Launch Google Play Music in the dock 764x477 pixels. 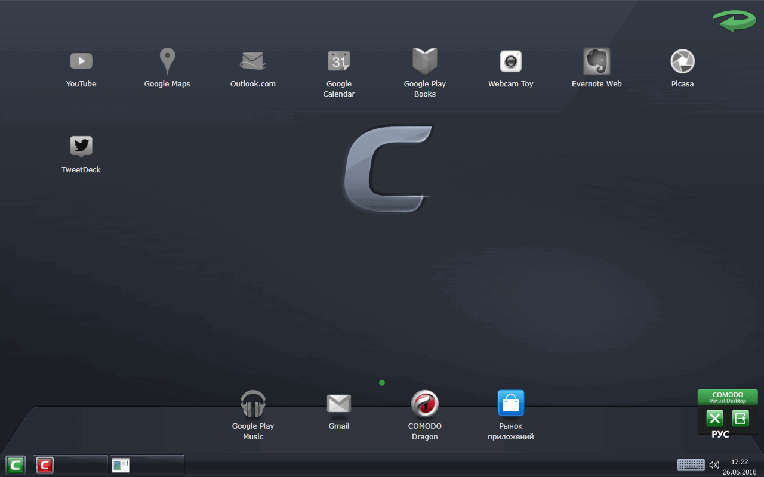253,404
